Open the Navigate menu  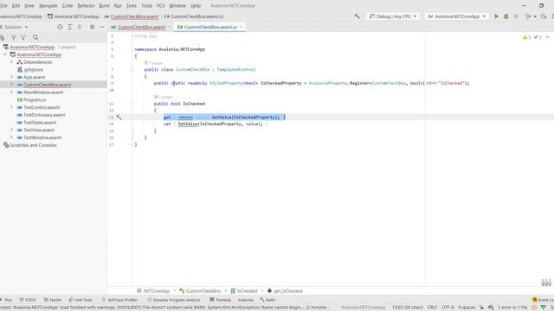[48, 6]
